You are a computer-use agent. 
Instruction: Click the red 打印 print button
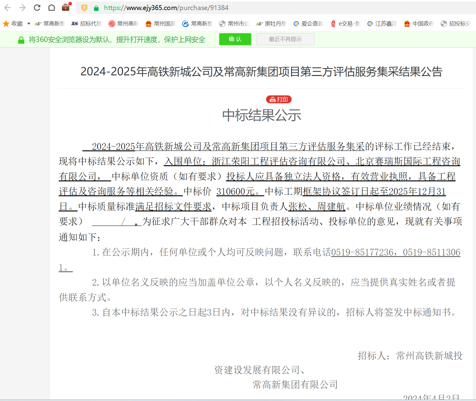pos(279,99)
